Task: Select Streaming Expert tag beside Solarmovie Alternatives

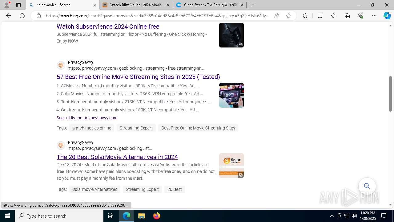Action: point(142,189)
